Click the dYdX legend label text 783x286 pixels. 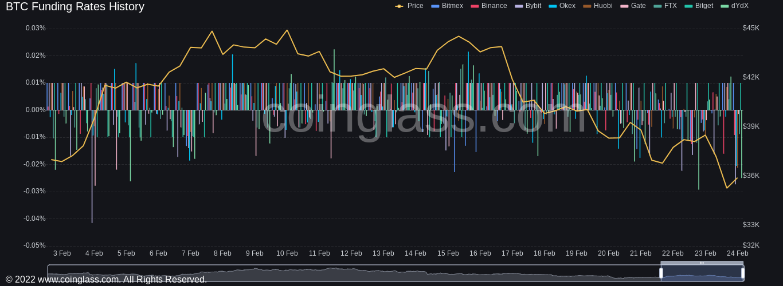pos(739,6)
